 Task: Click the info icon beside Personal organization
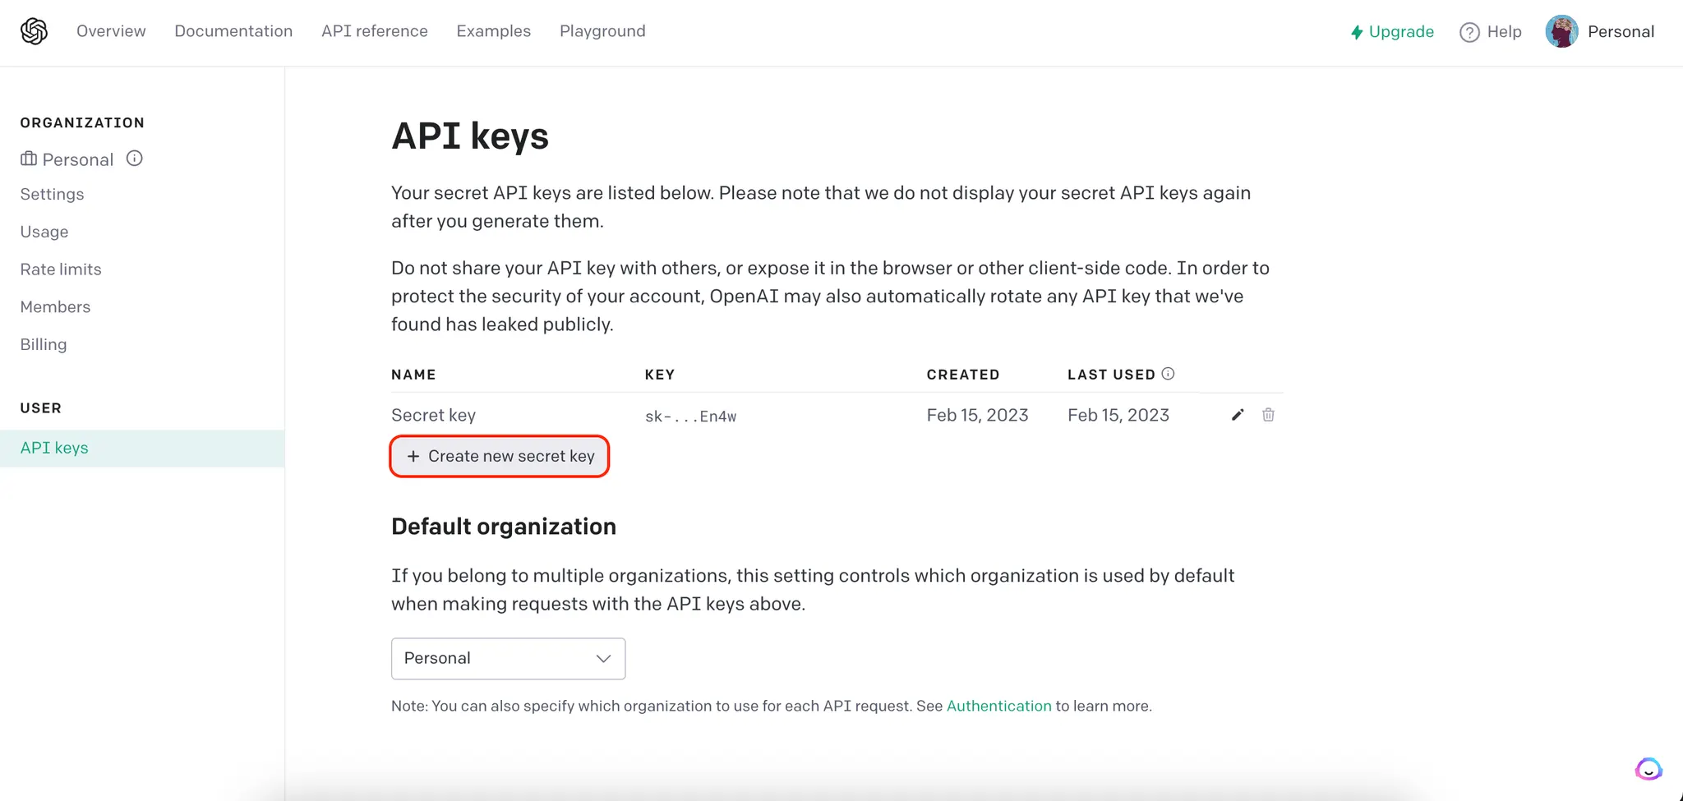pyautogui.click(x=135, y=159)
